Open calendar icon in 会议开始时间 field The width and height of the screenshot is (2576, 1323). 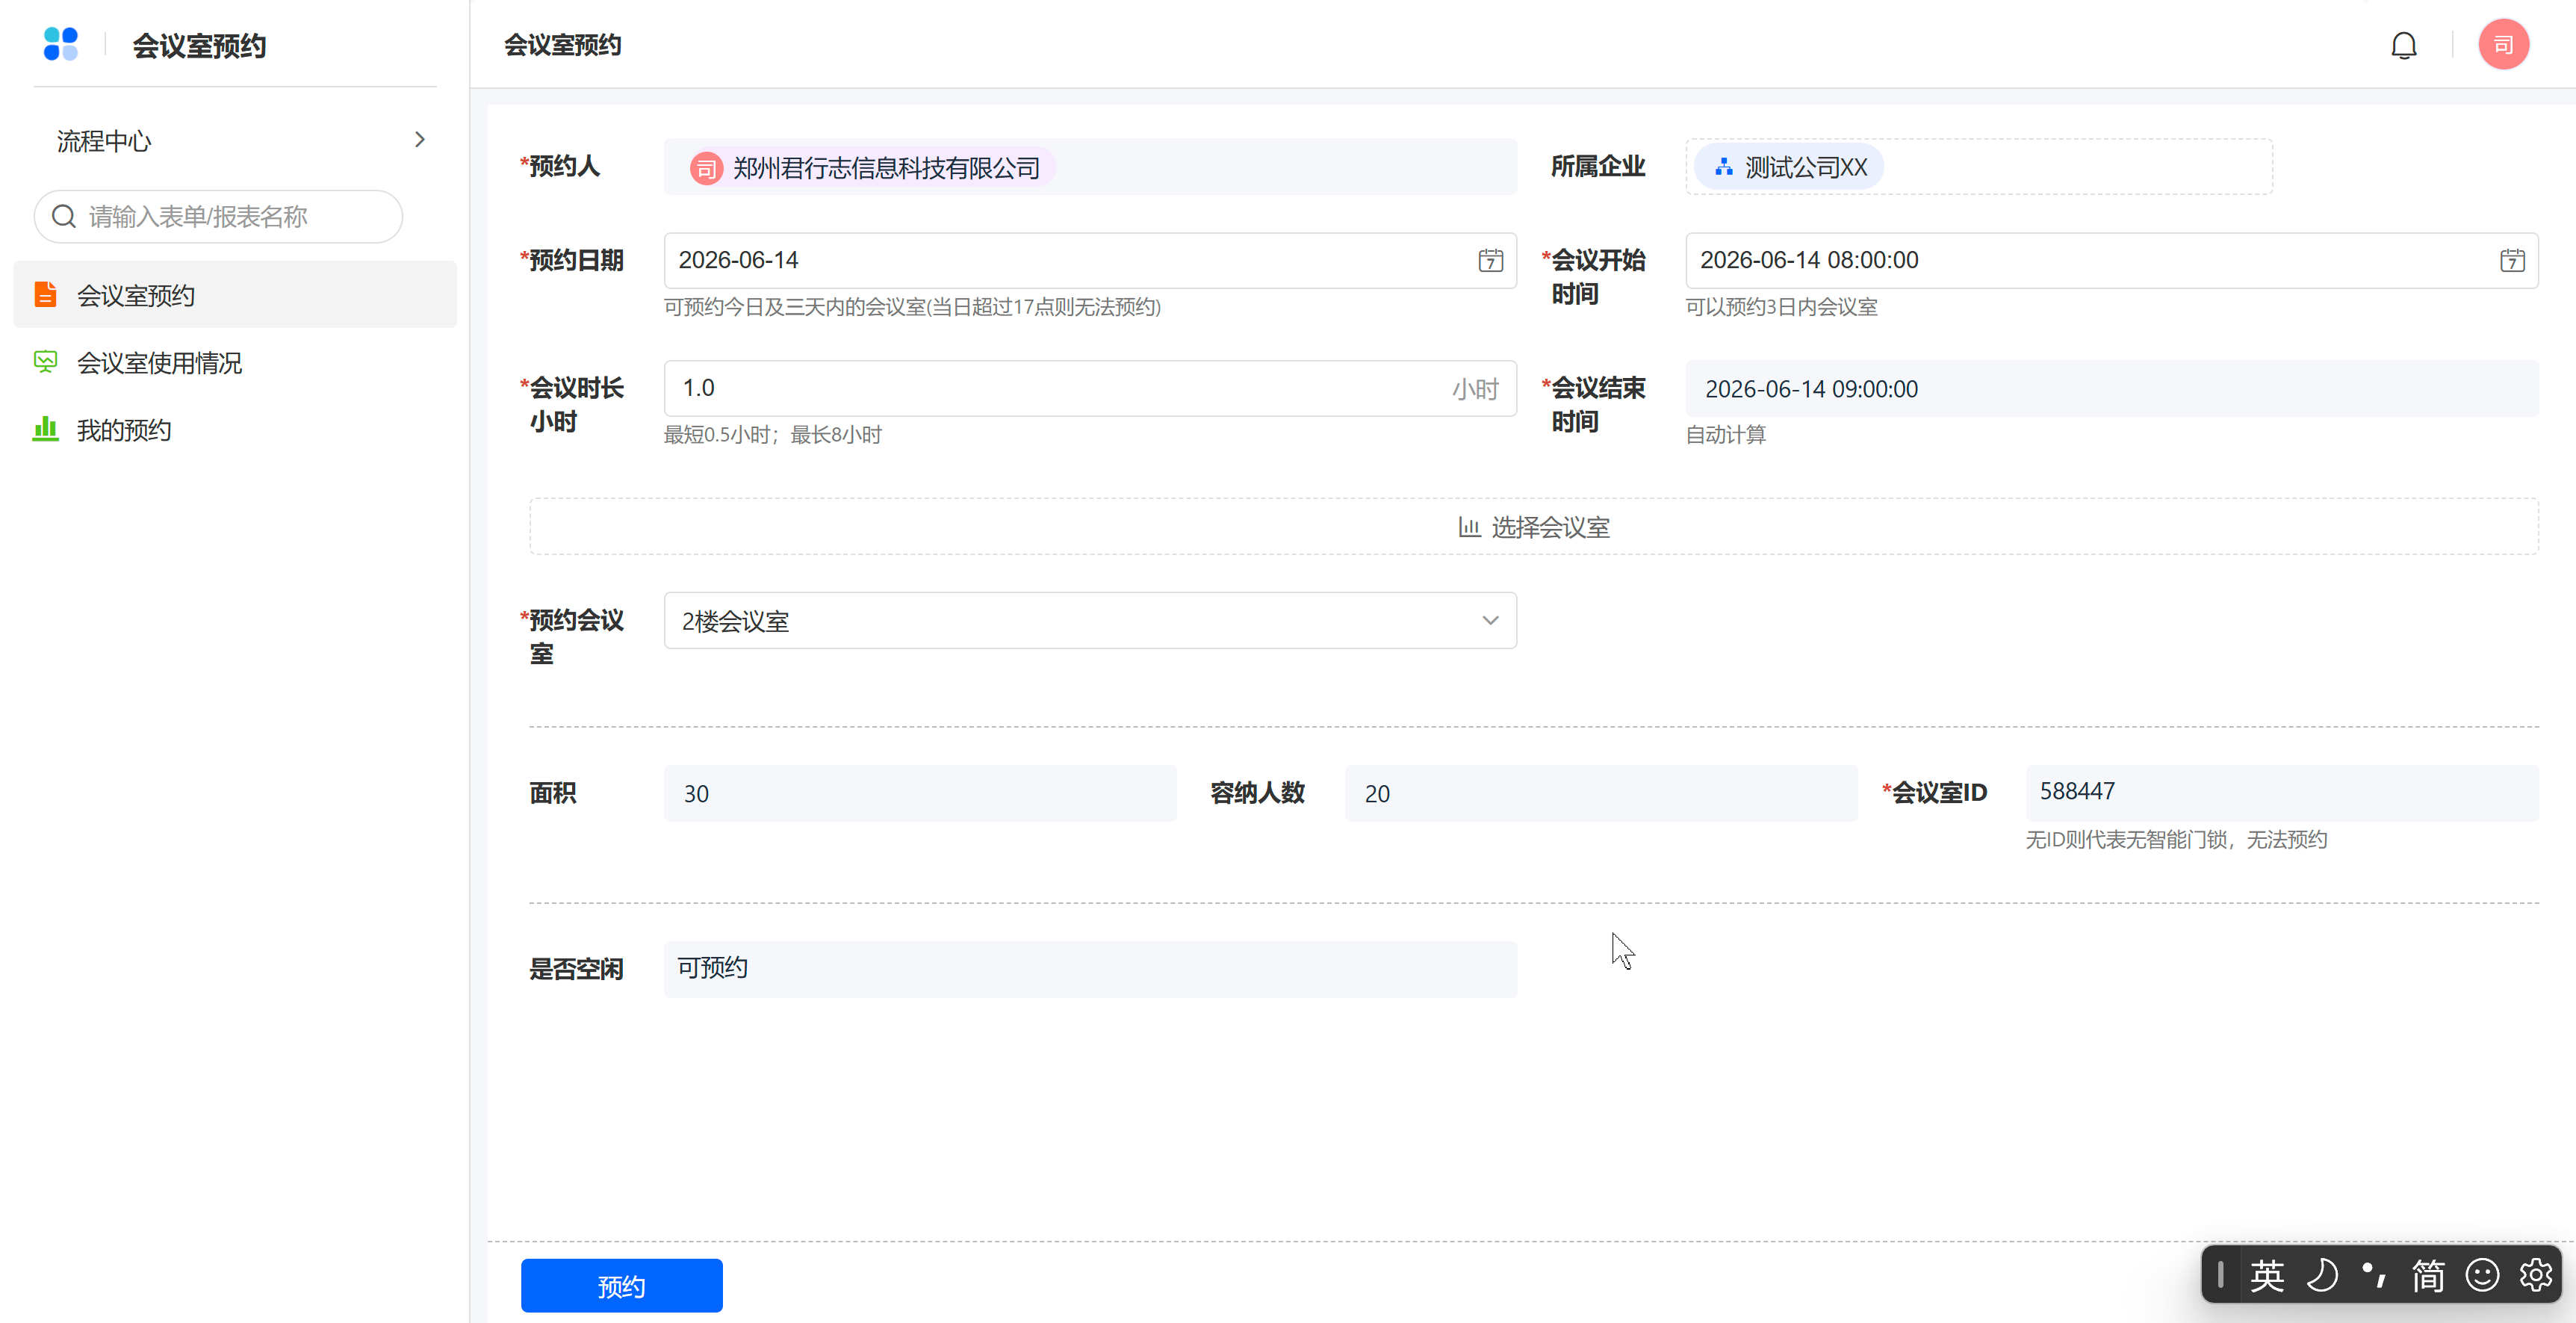(x=2512, y=260)
